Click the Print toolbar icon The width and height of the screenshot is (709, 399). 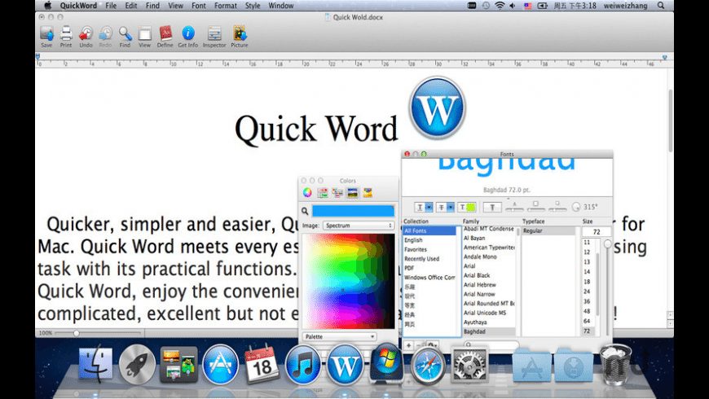click(x=66, y=37)
